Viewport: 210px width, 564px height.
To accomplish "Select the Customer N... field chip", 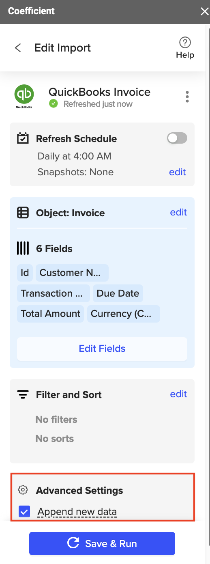I will click(x=72, y=273).
